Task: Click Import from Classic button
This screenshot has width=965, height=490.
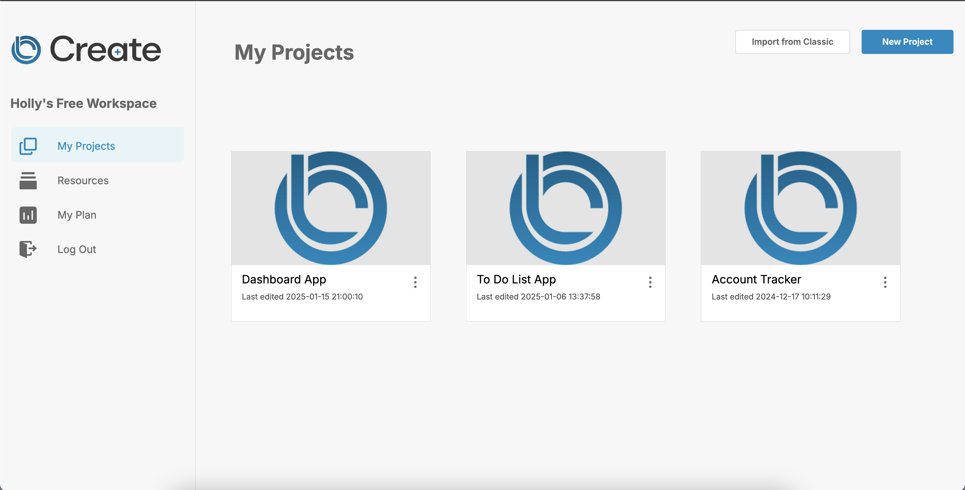Action: 792,42
